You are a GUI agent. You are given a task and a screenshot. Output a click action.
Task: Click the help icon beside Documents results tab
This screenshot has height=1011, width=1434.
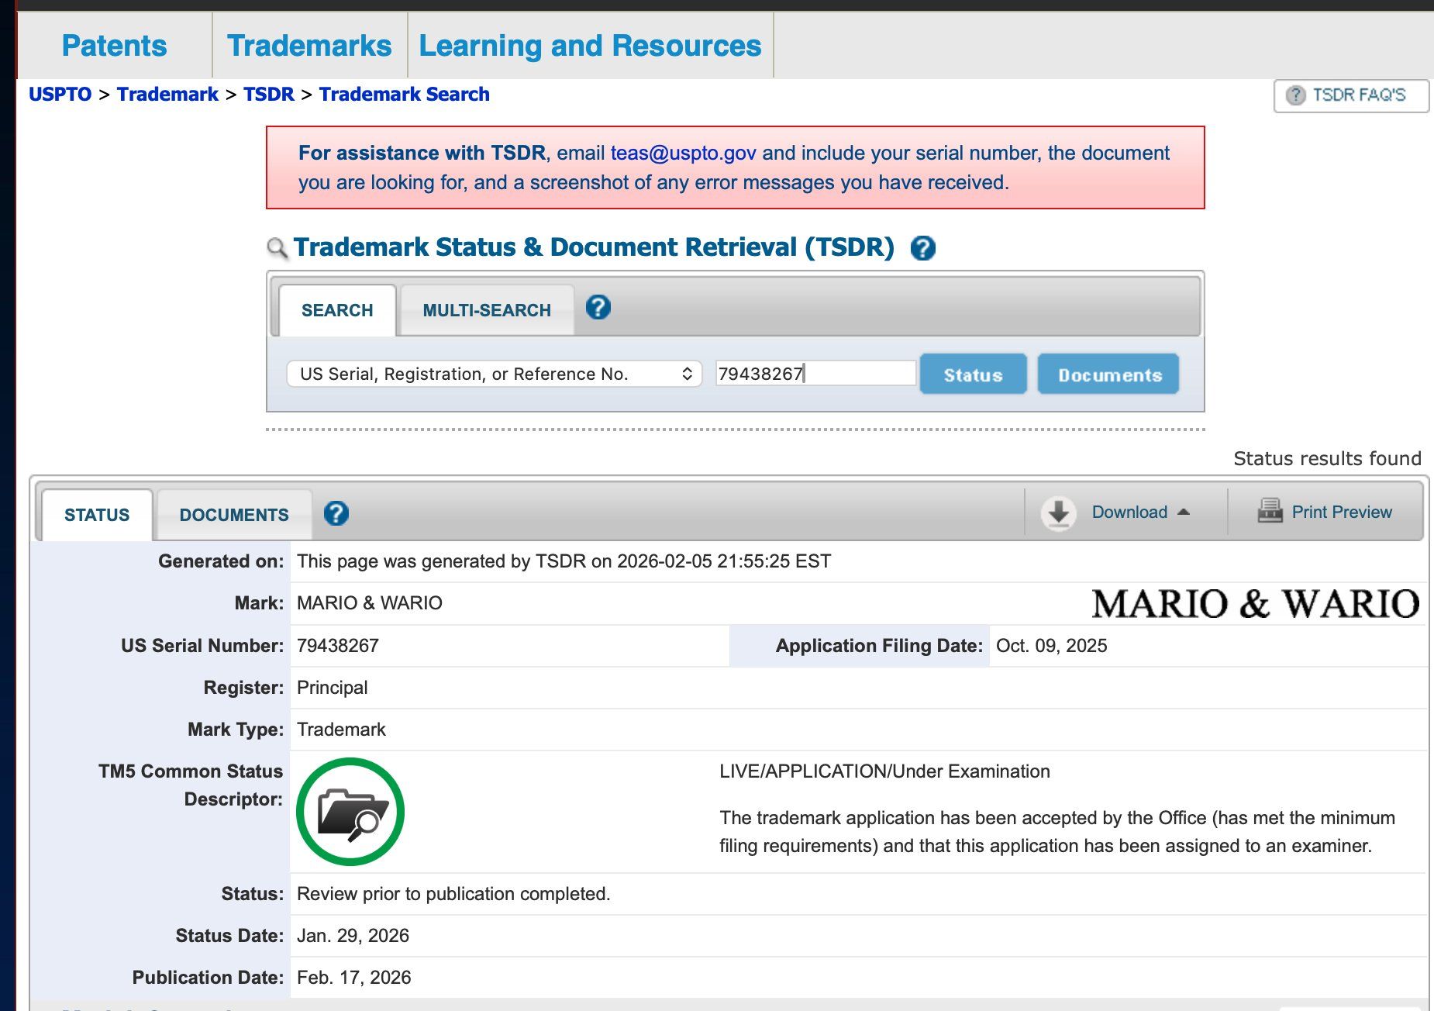(x=336, y=513)
